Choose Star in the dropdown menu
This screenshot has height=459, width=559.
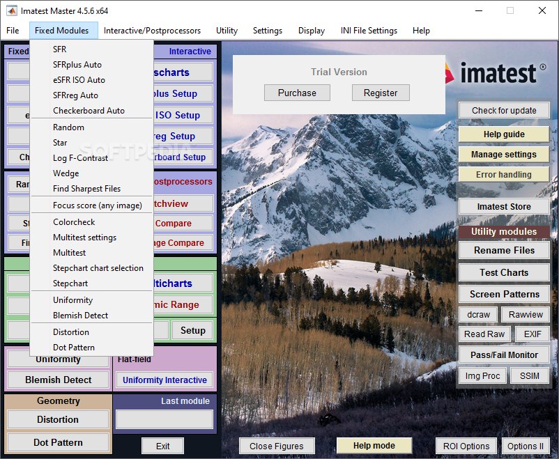[92, 143]
